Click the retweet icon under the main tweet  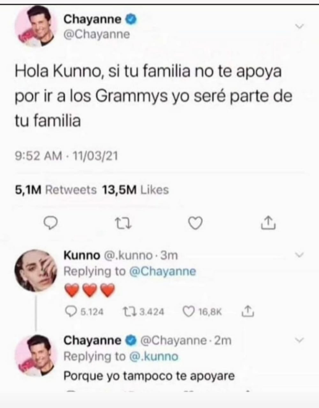click(x=123, y=223)
